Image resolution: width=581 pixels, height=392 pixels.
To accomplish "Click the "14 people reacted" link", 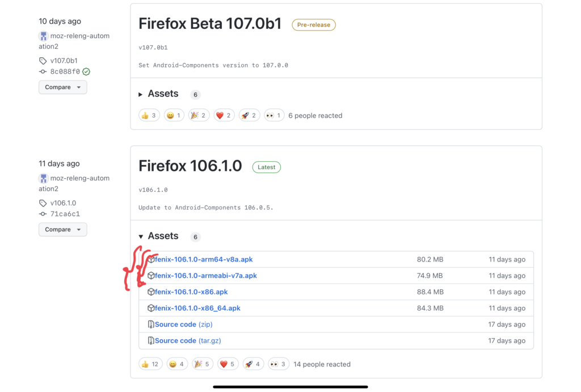I will (322, 364).
